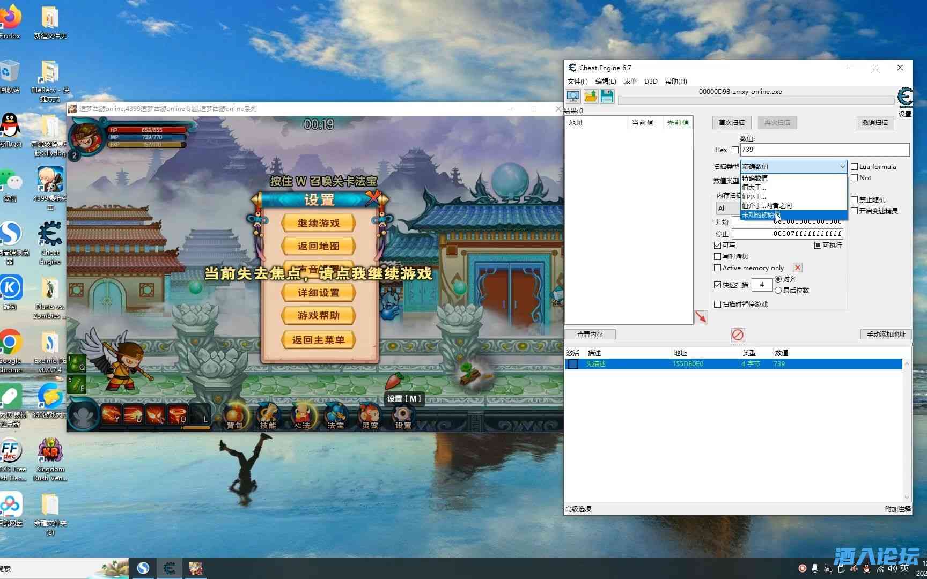Click the 首次扫描 first scan button
The height and width of the screenshot is (579, 927).
click(731, 123)
